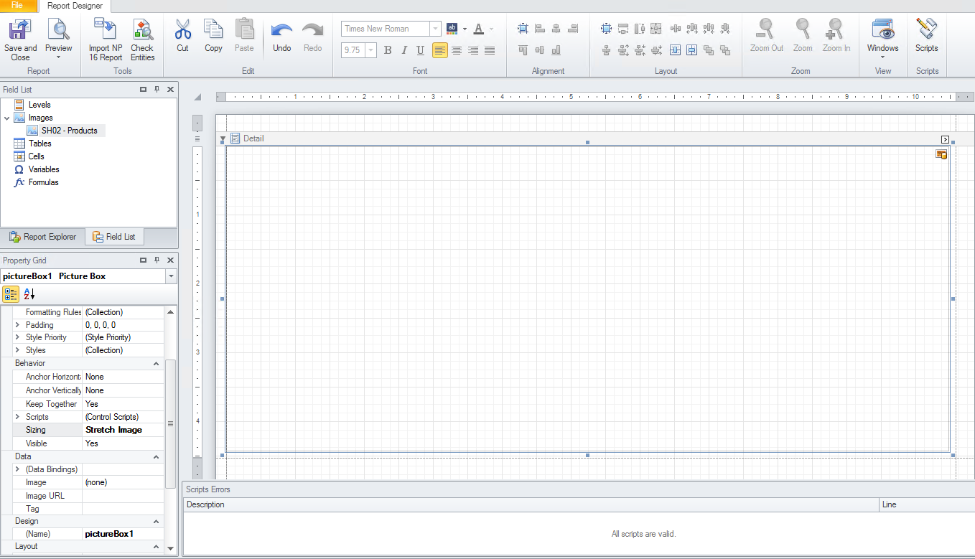Open the Preview button

[58, 39]
